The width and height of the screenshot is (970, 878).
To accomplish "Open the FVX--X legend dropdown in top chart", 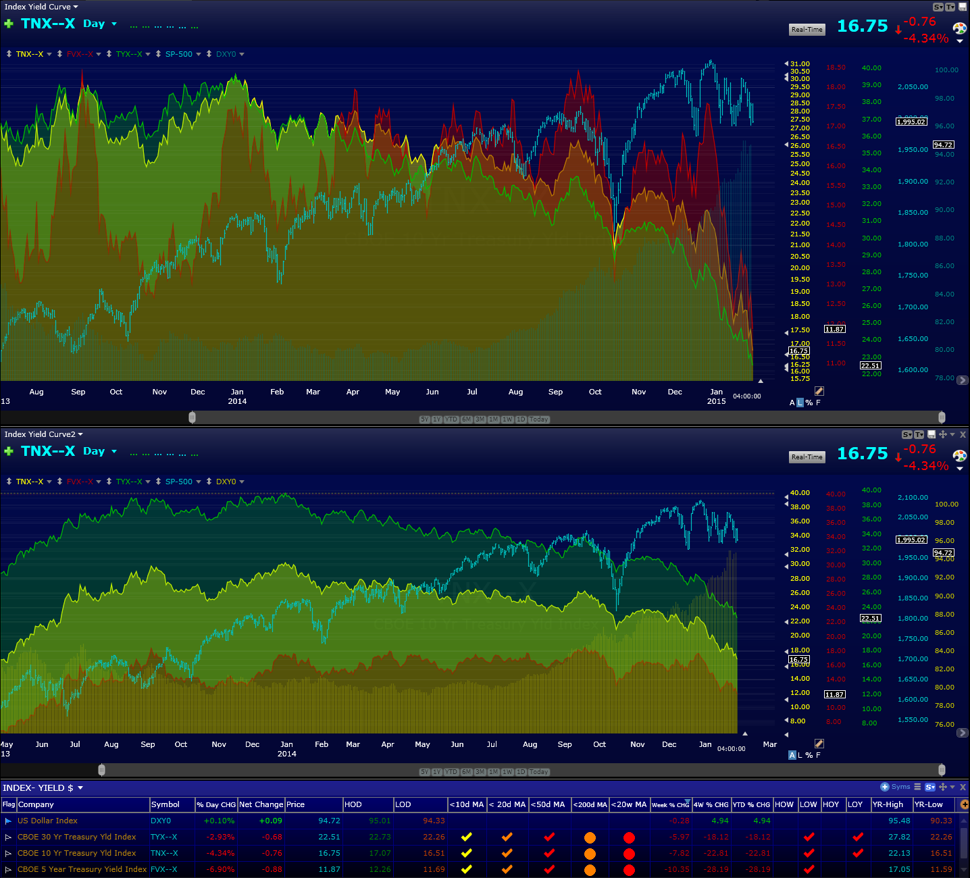I will [x=99, y=54].
